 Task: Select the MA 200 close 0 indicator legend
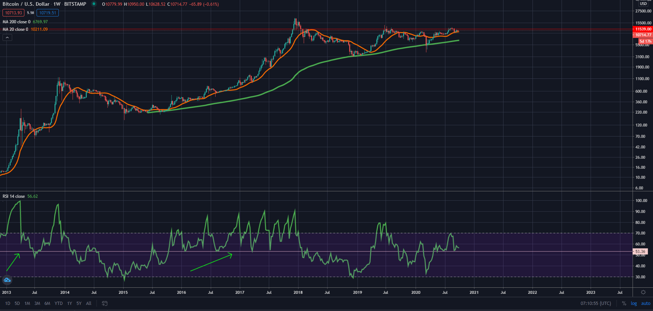pyautogui.click(x=17, y=22)
